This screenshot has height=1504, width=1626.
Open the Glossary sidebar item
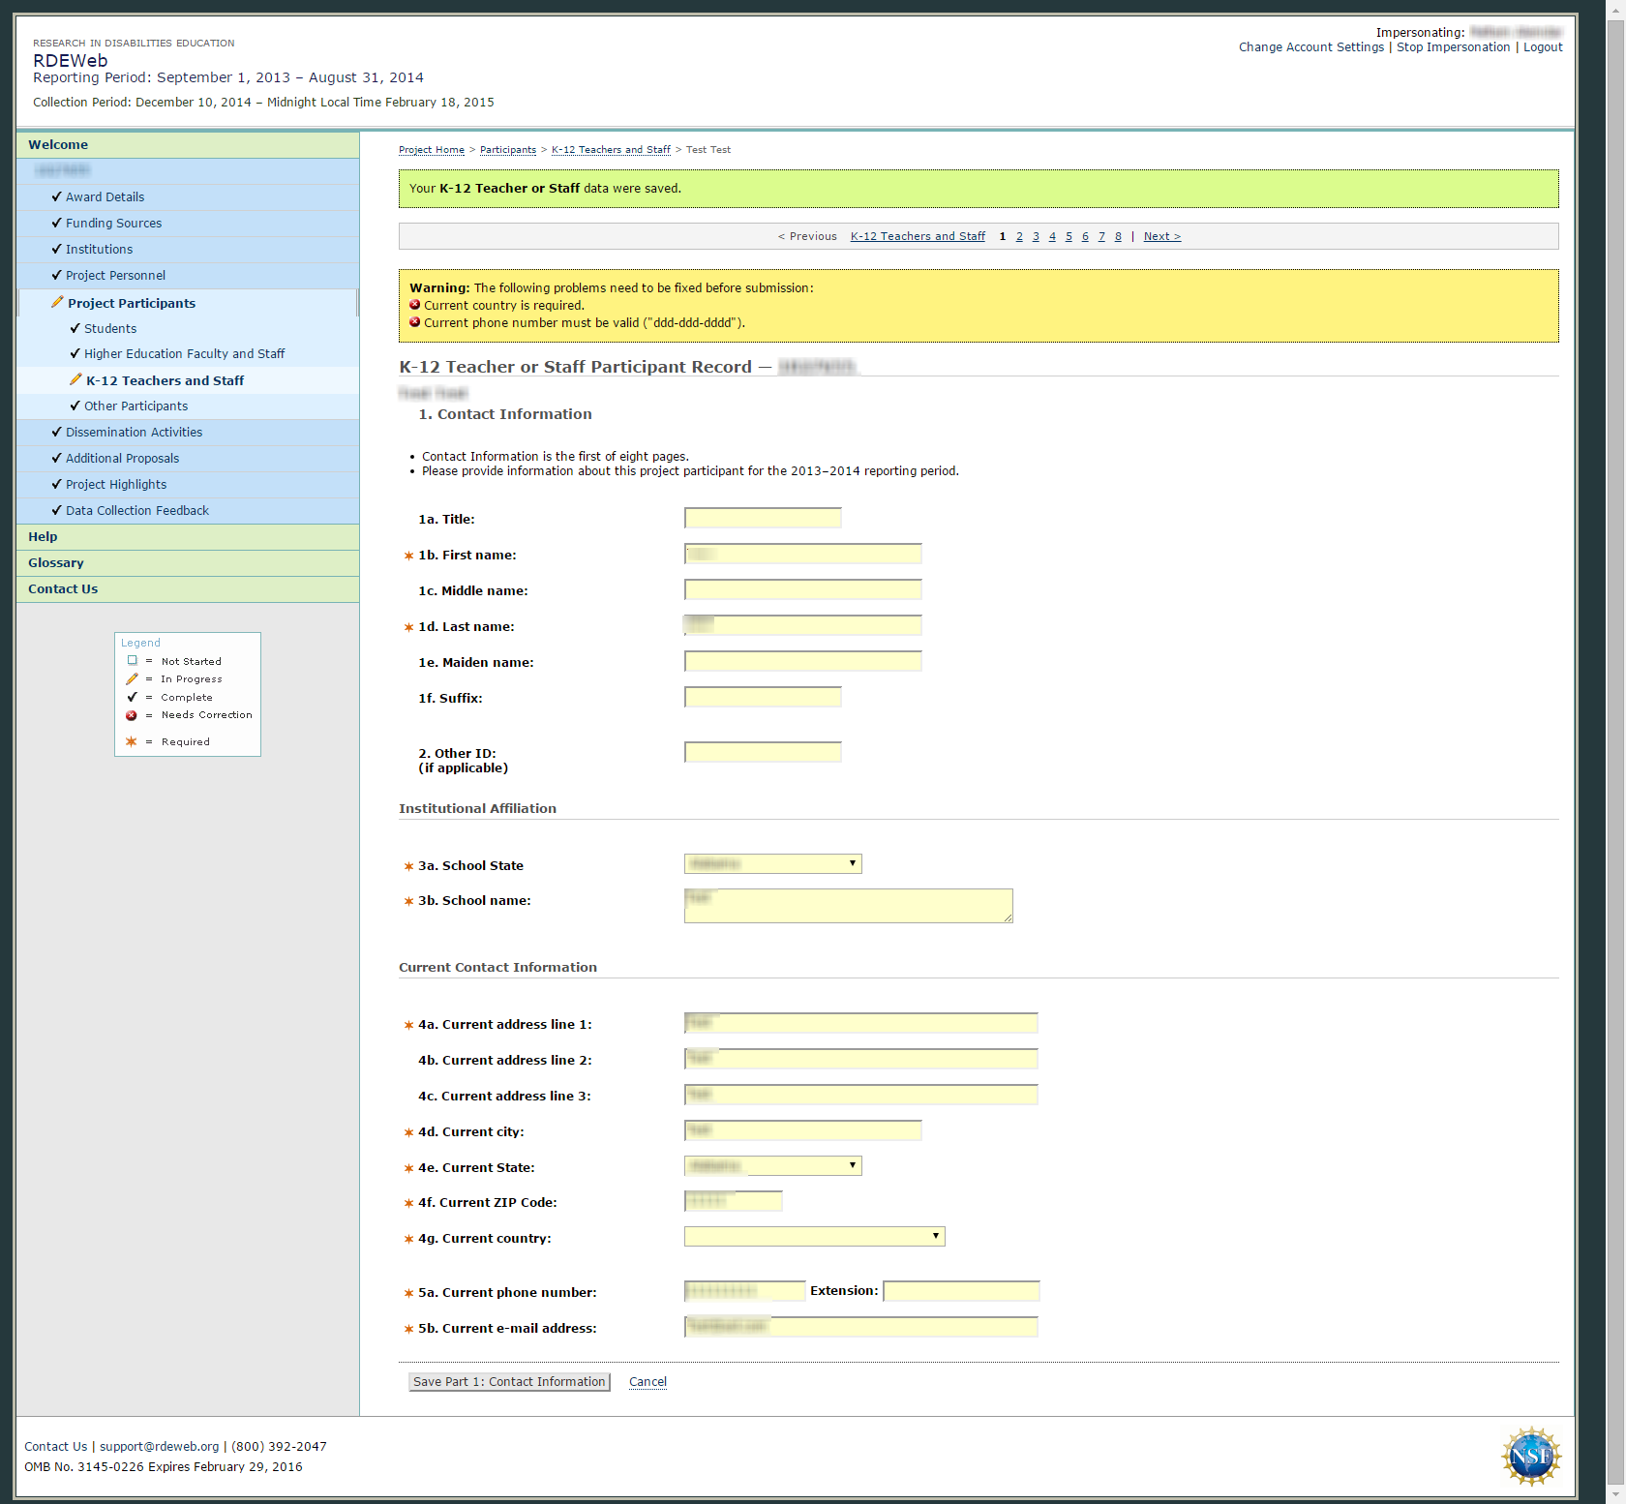tap(56, 563)
